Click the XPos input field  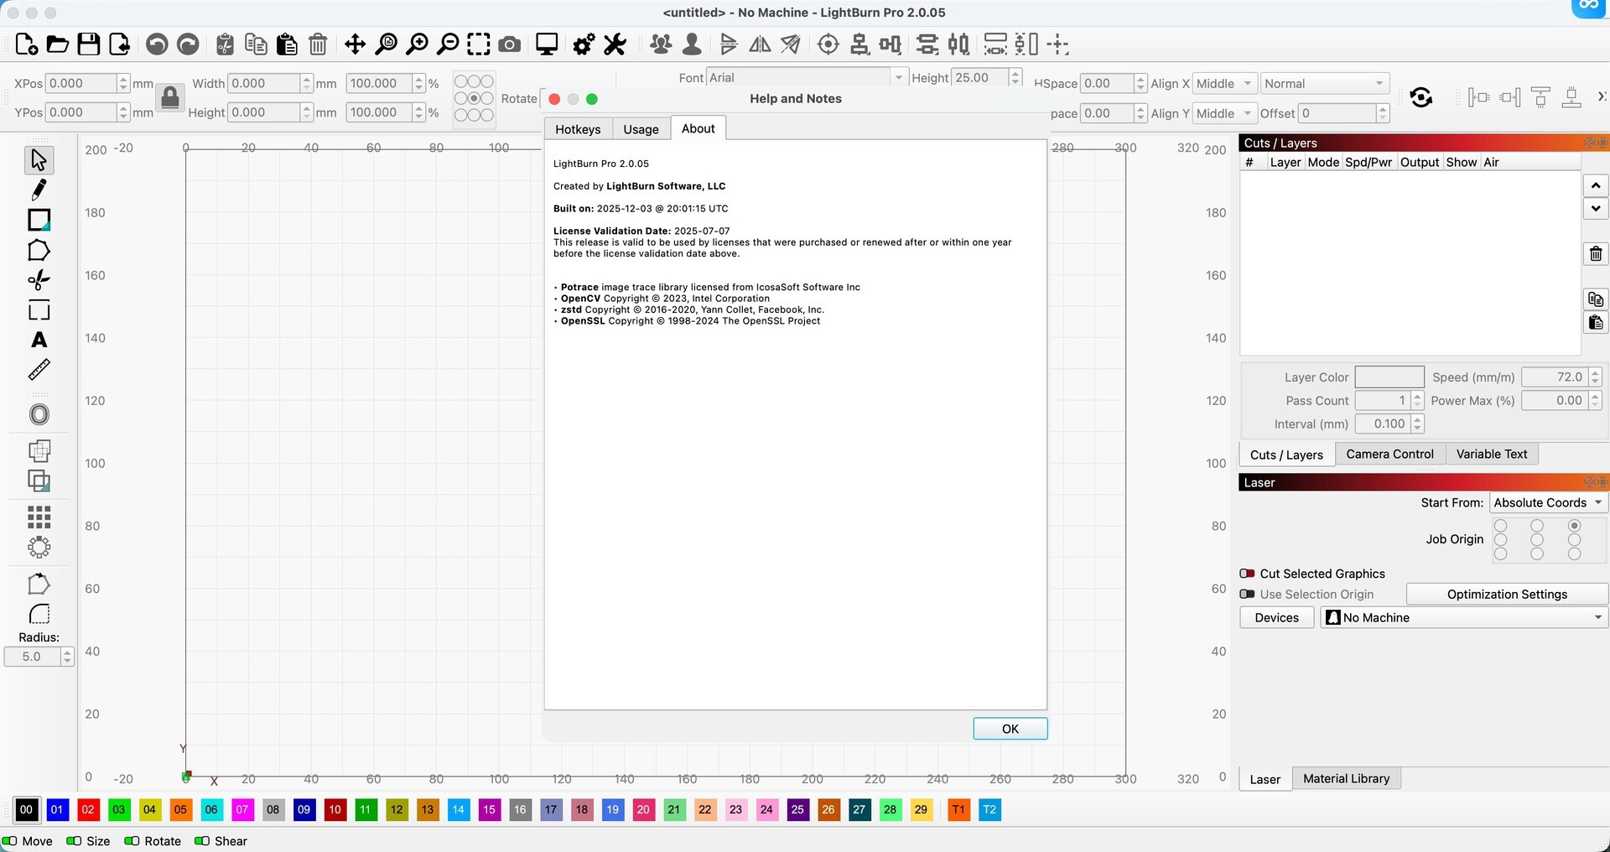point(81,84)
